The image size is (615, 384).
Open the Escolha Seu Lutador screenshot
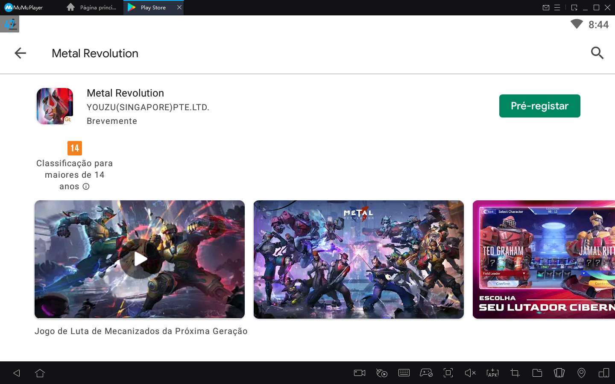coord(544,259)
